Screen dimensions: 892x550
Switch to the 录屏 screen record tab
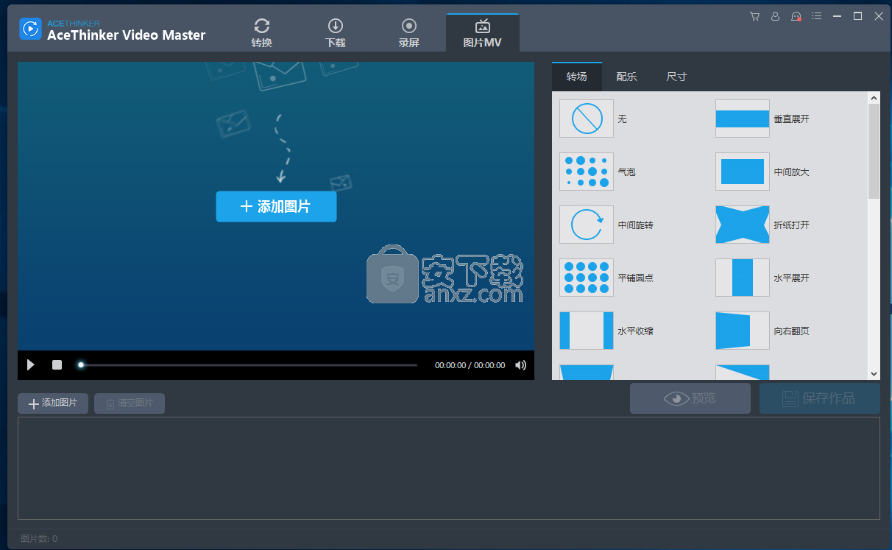pyautogui.click(x=408, y=33)
